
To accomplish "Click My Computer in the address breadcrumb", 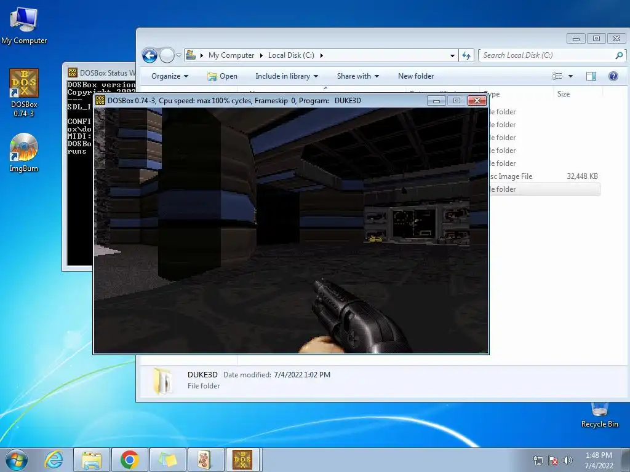I will pos(231,55).
